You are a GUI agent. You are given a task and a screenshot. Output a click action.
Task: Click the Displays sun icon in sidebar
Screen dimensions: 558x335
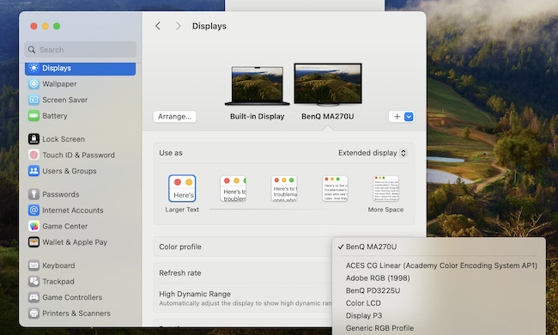tap(33, 68)
